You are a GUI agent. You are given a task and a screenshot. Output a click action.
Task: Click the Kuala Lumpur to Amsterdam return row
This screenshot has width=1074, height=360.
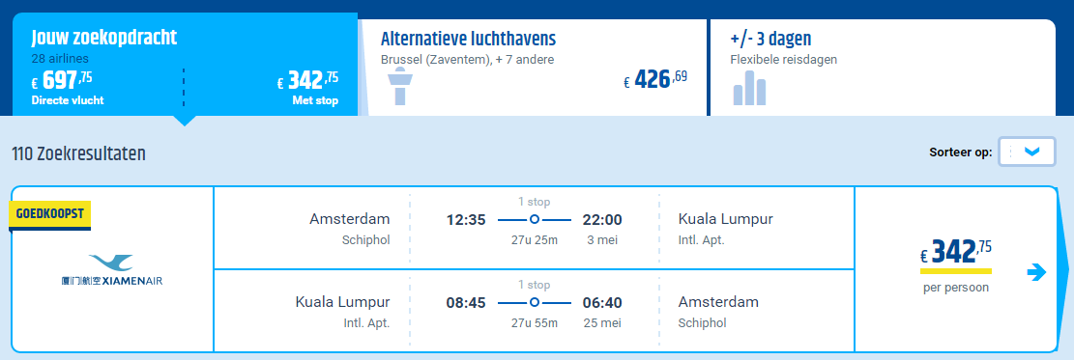point(535,310)
